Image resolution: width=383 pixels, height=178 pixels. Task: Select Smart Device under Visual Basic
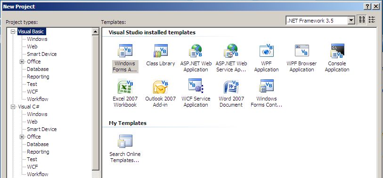42,54
